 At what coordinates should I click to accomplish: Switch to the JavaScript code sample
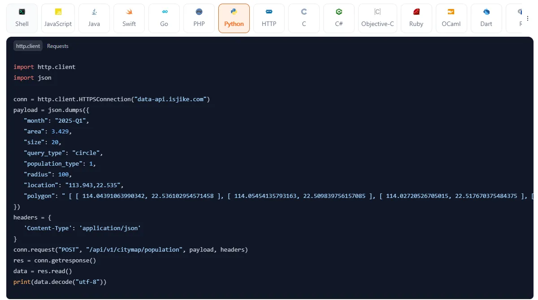point(58,18)
